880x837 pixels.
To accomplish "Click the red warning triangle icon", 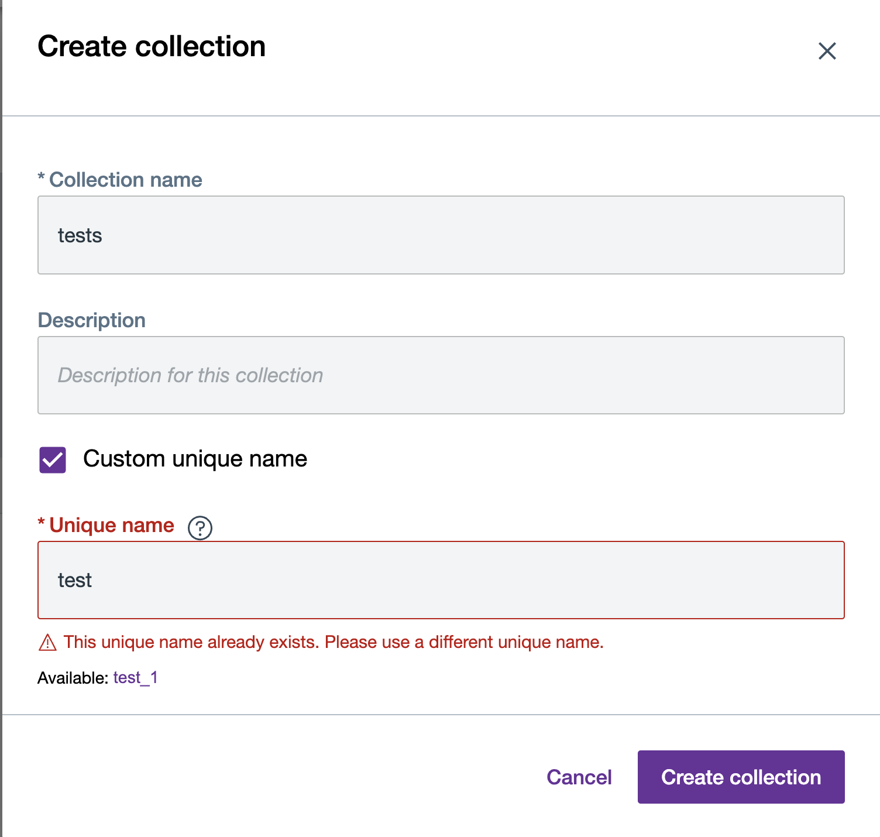I will pos(47,643).
